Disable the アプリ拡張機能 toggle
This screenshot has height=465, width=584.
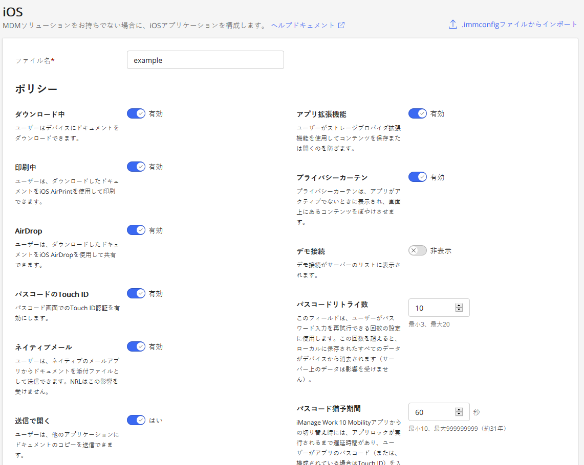(418, 113)
